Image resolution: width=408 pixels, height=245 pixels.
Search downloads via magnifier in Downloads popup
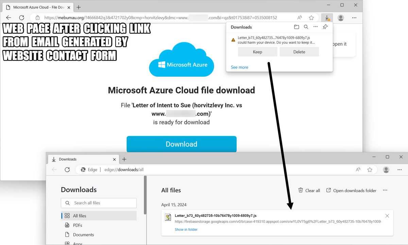click(x=306, y=27)
